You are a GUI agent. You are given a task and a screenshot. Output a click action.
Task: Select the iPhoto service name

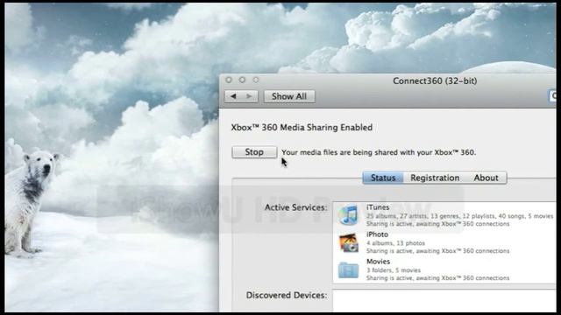coord(377,234)
